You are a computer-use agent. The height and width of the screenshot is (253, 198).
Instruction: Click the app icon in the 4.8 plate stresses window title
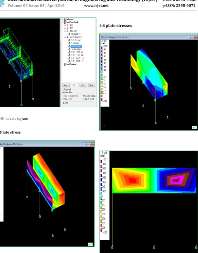coord(101,37)
